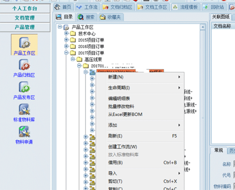Expand the 技术中心 folder node

(66, 34)
